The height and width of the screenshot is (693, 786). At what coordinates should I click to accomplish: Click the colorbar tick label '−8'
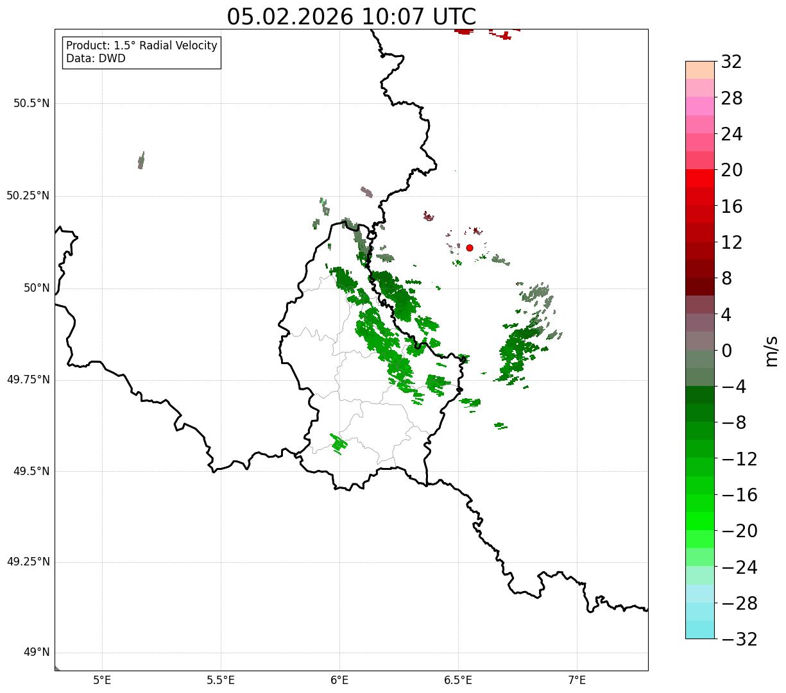[x=733, y=423]
